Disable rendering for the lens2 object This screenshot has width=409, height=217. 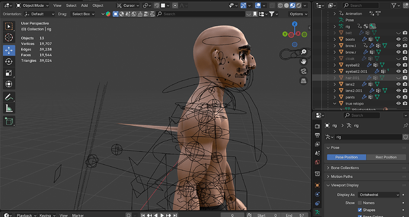[x=405, y=85]
